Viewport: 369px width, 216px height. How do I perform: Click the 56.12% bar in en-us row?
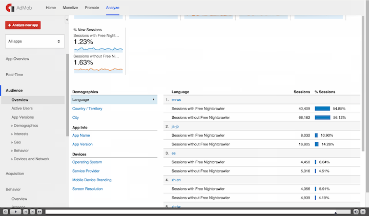[x=323, y=118]
